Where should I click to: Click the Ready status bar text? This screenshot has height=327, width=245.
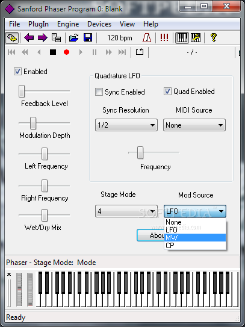click(16, 317)
